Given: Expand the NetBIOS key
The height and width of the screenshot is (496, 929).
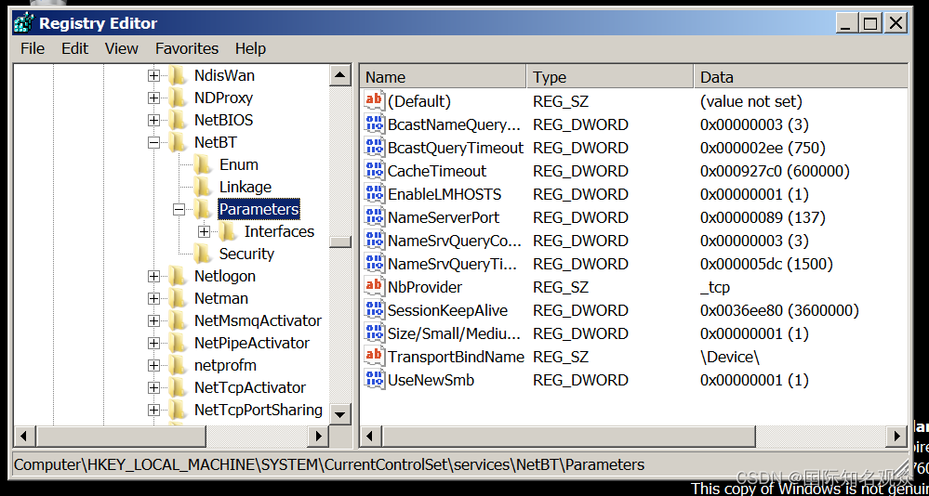Looking at the screenshot, I should pyautogui.click(x=153, y=120).
